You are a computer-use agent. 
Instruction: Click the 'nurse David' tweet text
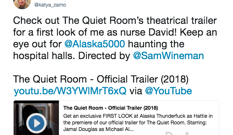click(x=148, y=32)
